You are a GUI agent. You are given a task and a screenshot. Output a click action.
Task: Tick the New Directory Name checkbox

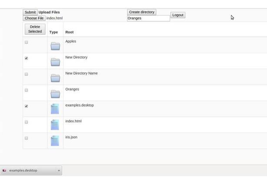[x=26, y=74]
